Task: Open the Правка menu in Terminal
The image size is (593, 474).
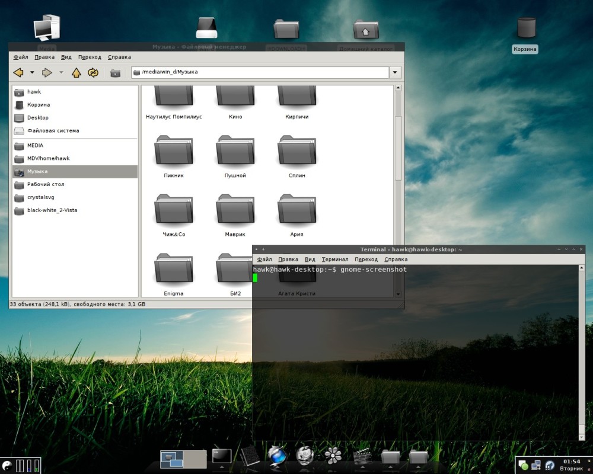Action: [x=288, y=260]
